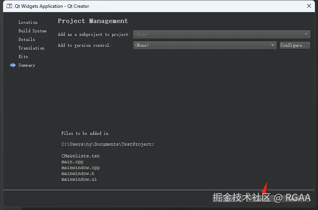Viewport: 318px width, 210px height.
Task: Click the Configure... button
Action: 295,45
